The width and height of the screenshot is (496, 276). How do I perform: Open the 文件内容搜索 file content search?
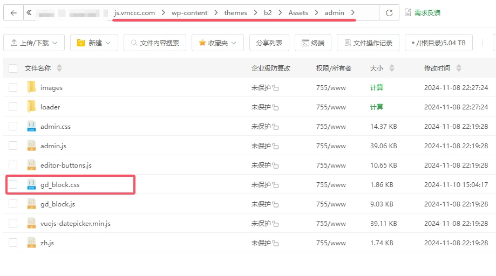click(155, 43)
